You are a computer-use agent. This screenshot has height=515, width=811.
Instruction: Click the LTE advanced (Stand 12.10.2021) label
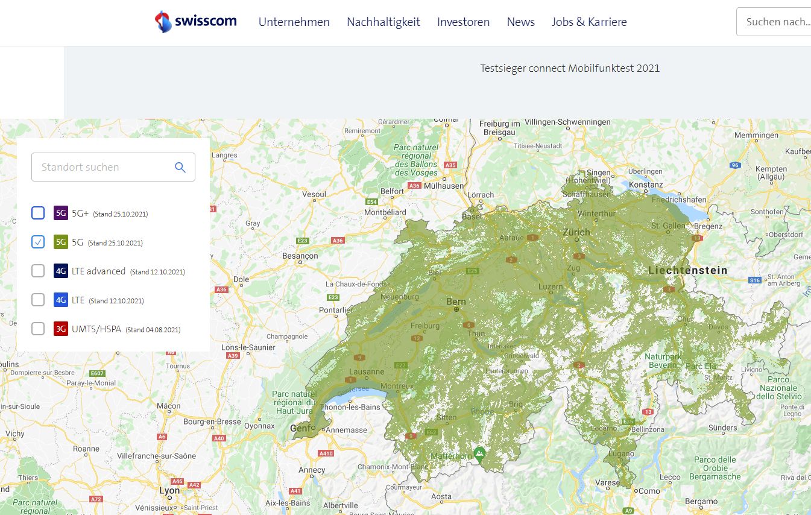coord(128,271)
